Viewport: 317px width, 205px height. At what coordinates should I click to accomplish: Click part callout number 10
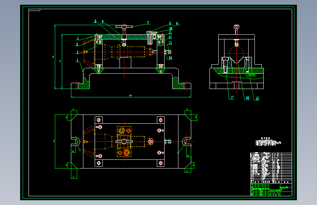(x=171, y=29)
